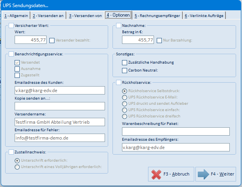
Task: Select UPS Rückholservice dreifach option
Action: [124, 116]
